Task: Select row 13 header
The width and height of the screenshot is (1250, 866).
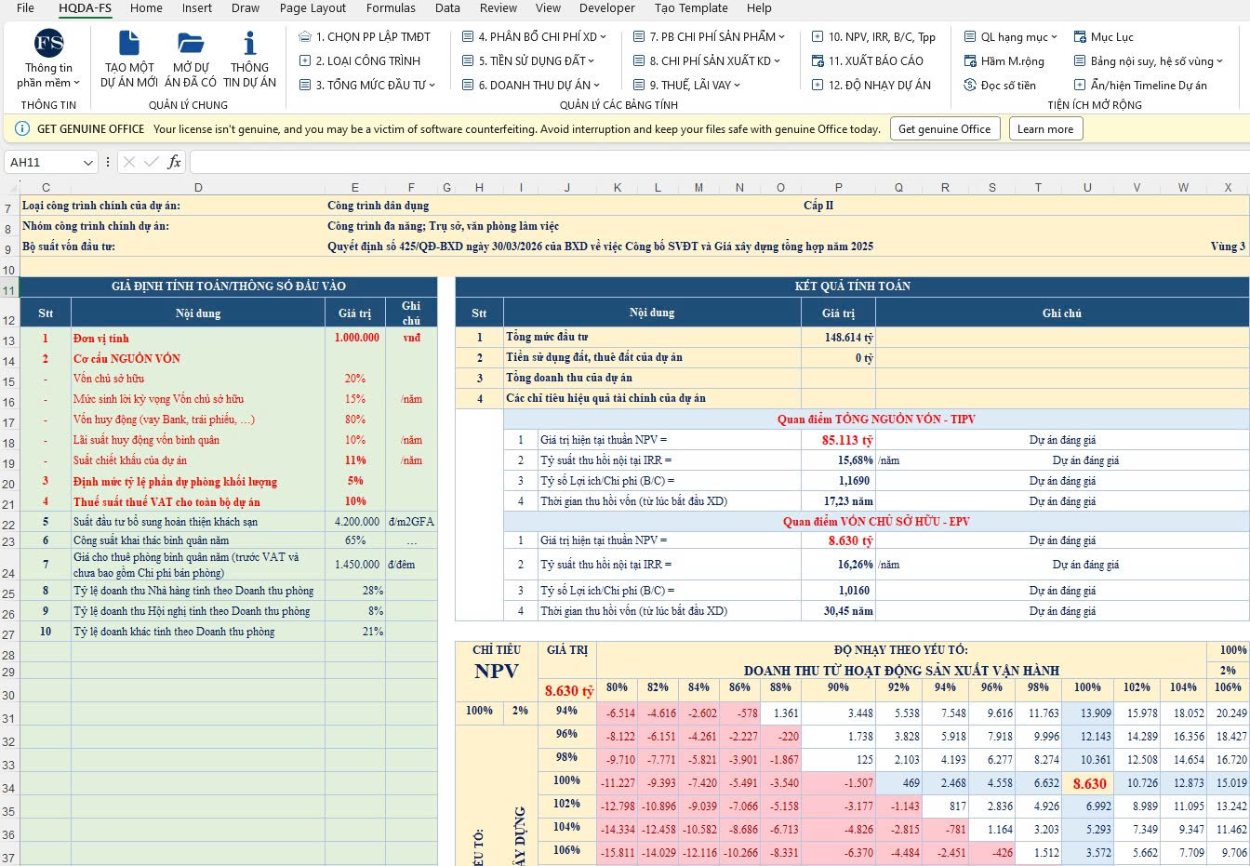Action: [x=9, y=340]
